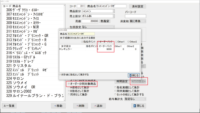Image resolution: width=200 pixels, height=113 pixels.
Task: Click the 削除 delete button
Action: [81, 106]
